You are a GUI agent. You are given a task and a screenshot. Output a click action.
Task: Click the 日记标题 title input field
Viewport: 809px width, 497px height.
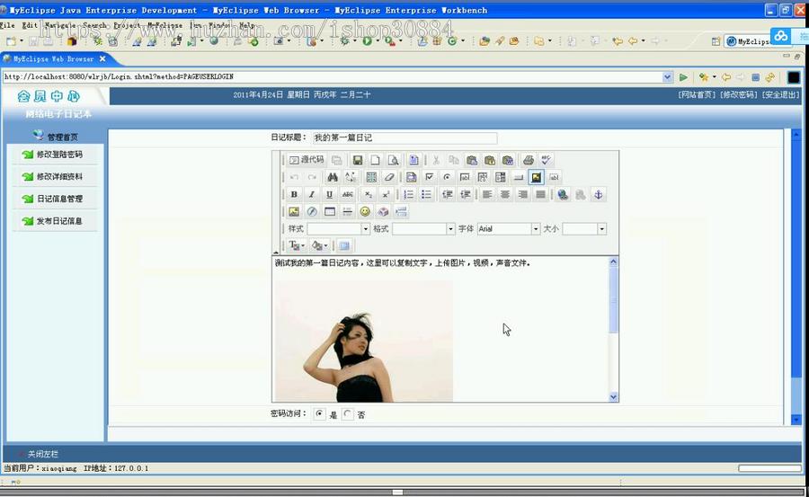[x=404, y=138]
